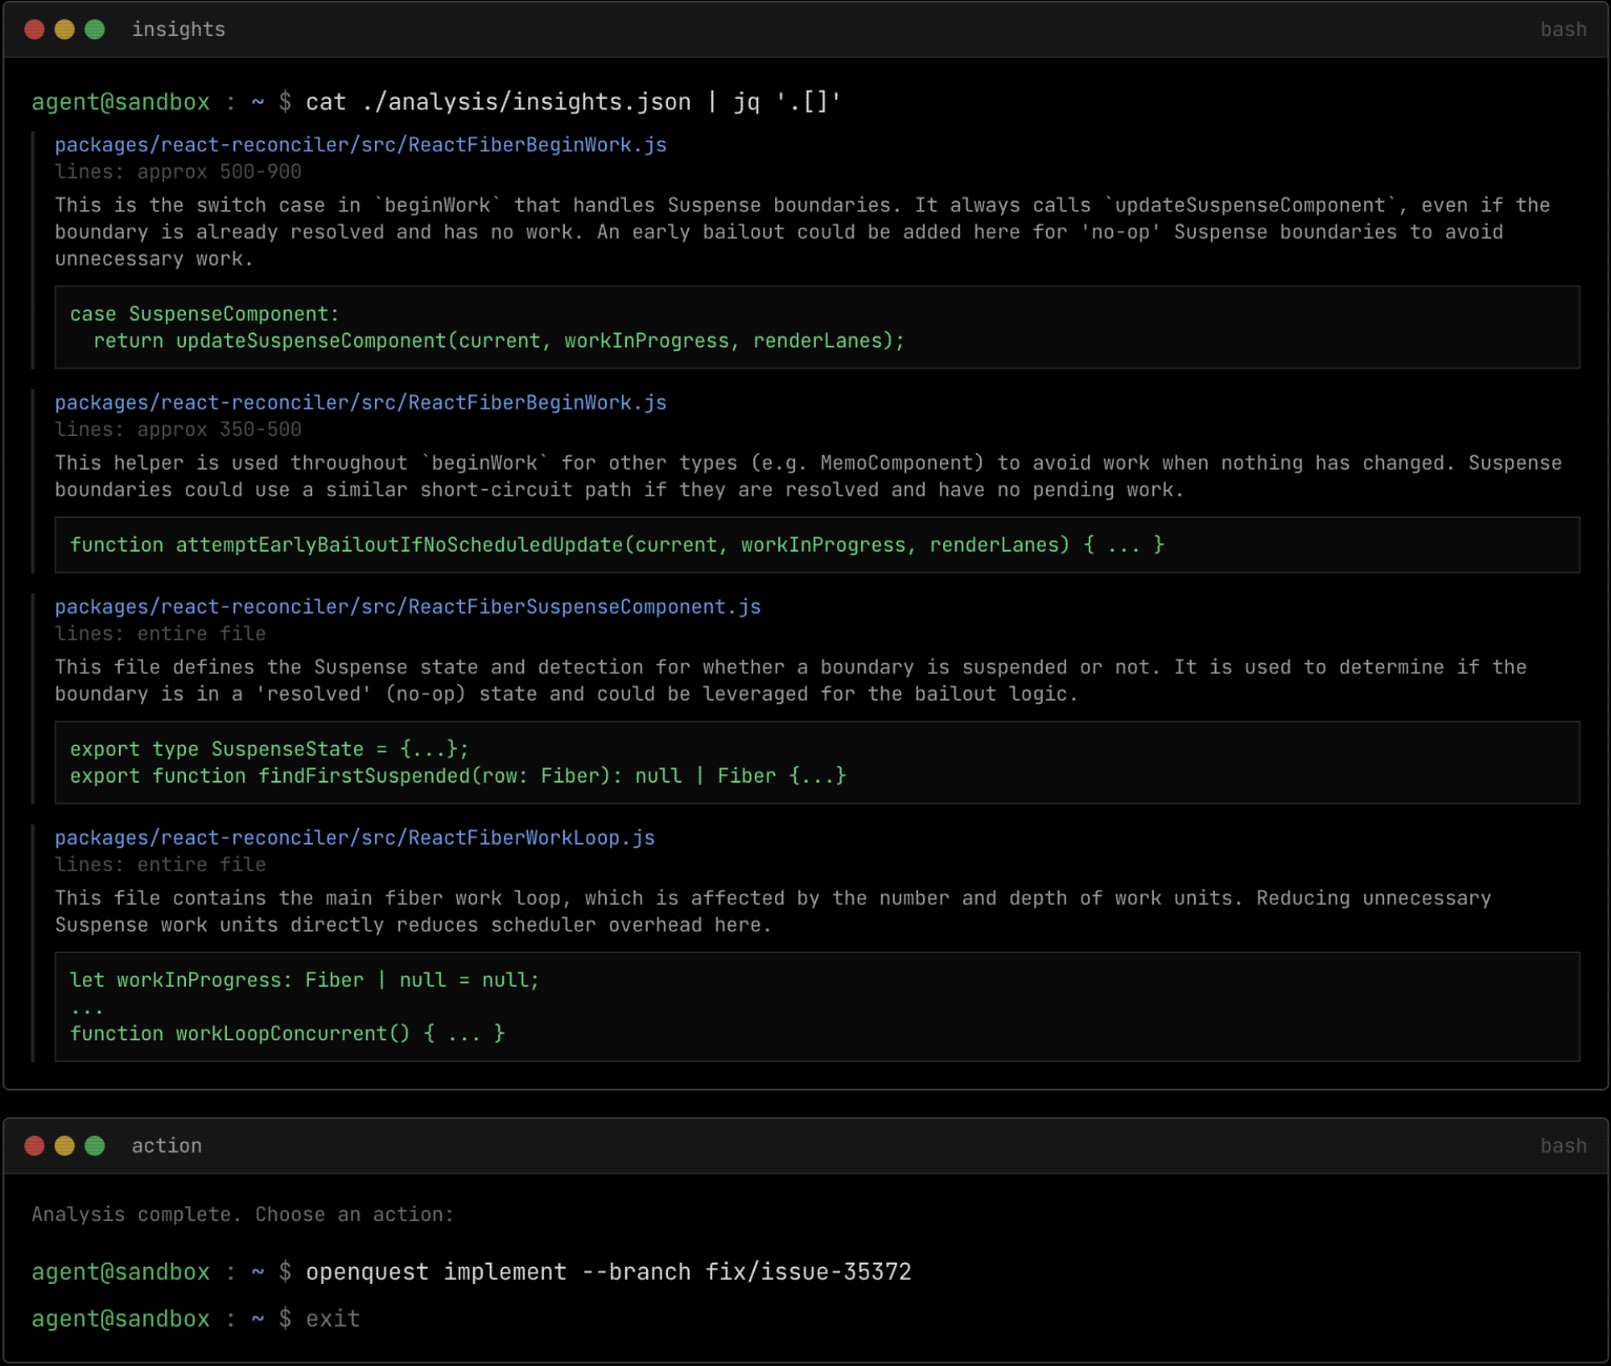Click the green maximize dot on insights window

[95, 30]
